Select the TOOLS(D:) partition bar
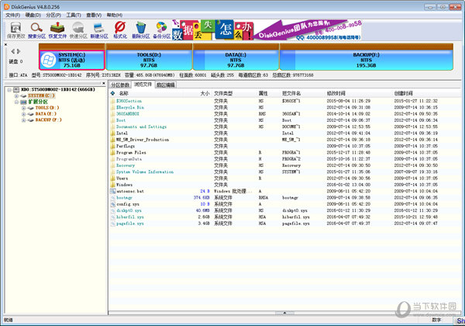Image resolution: width=465 pixels, height=326 pixels. (150, 61)
